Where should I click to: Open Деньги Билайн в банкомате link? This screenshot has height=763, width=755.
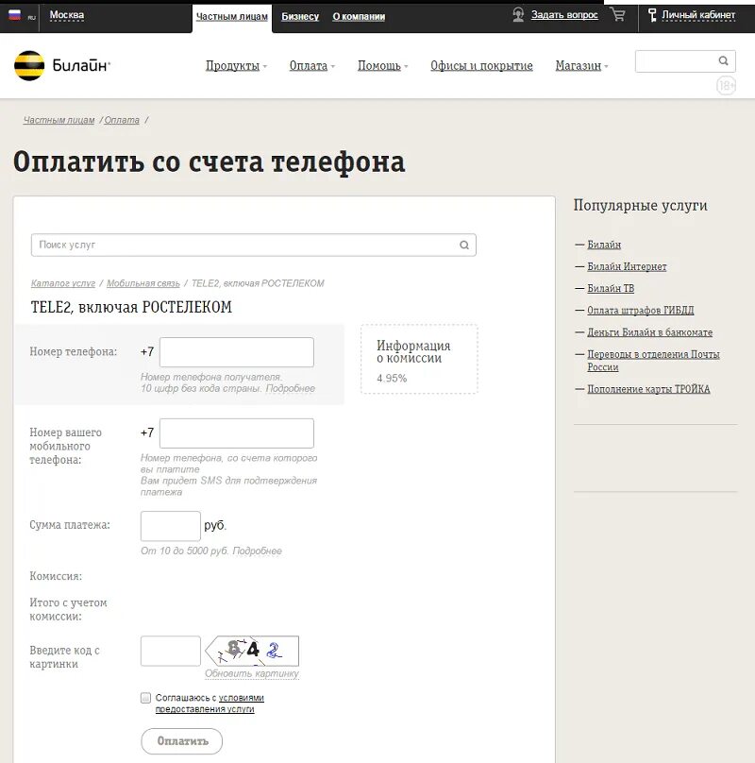click(x=649, y=332)
